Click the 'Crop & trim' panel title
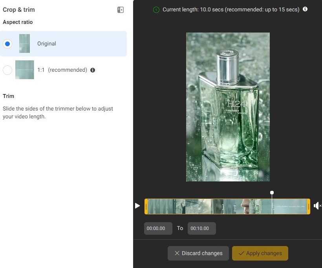The width and height of the screenshot is (322, 268). coord(19,10)
